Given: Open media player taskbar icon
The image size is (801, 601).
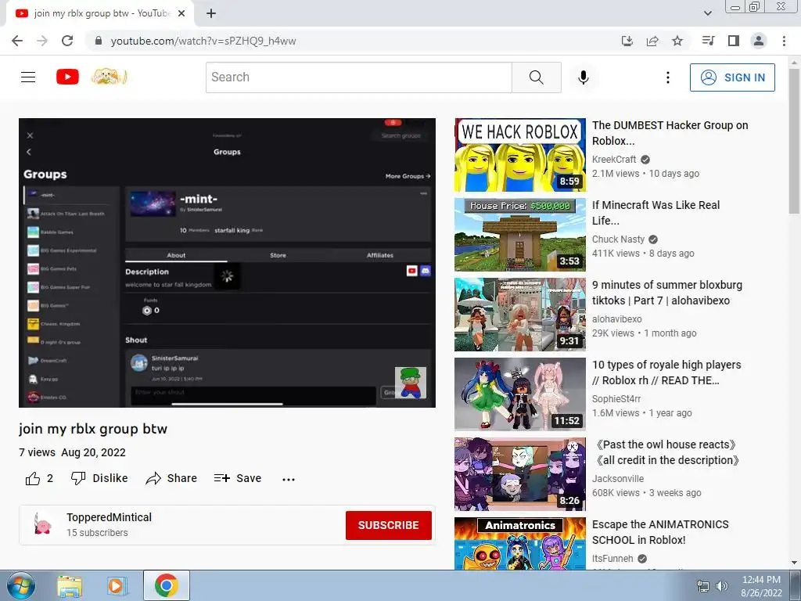Looking at the screenshot, I should 117,585.
